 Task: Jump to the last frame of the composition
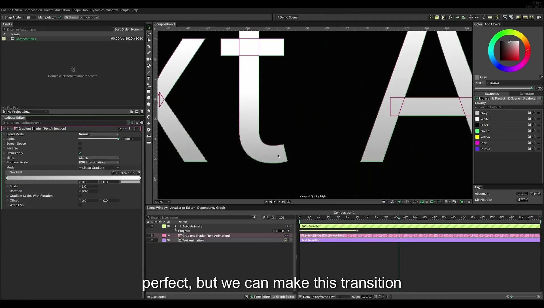click(x=283, y=202)
